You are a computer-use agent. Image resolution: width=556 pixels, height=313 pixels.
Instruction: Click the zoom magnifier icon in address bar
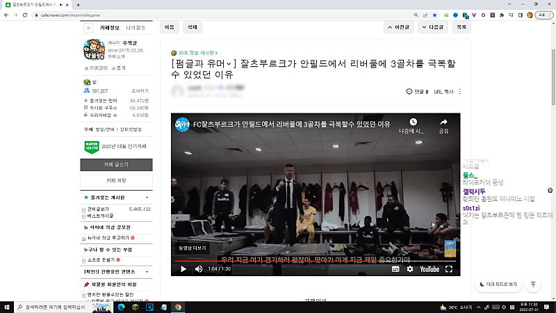(416, 15)
